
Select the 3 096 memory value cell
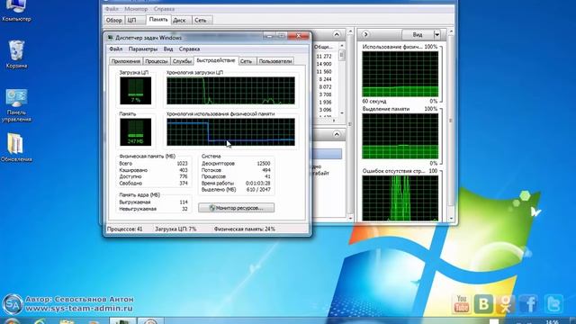click(x=325, y=110)
